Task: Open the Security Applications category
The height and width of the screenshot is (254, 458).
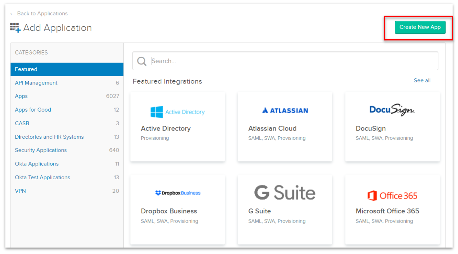Action: pos(41,150)
